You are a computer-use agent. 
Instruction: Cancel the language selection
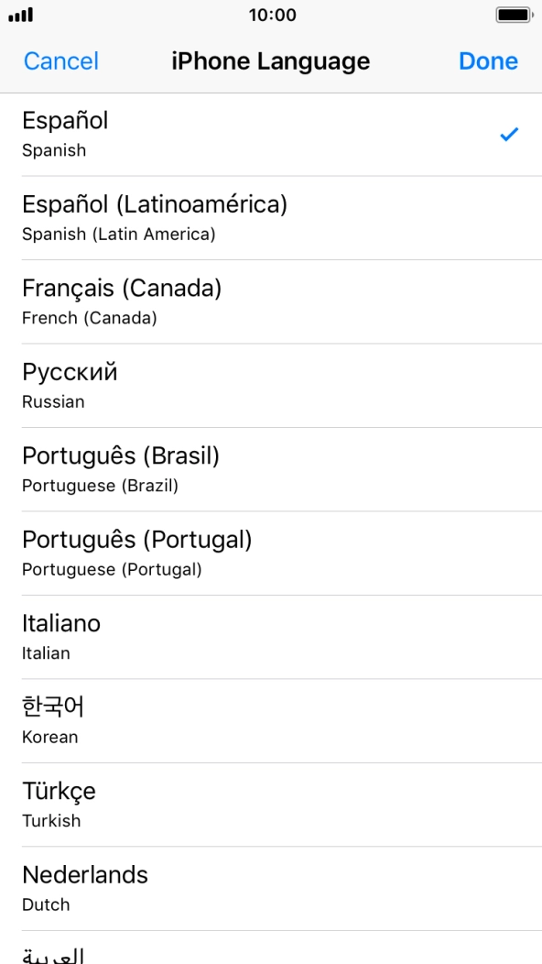point(60,61)
